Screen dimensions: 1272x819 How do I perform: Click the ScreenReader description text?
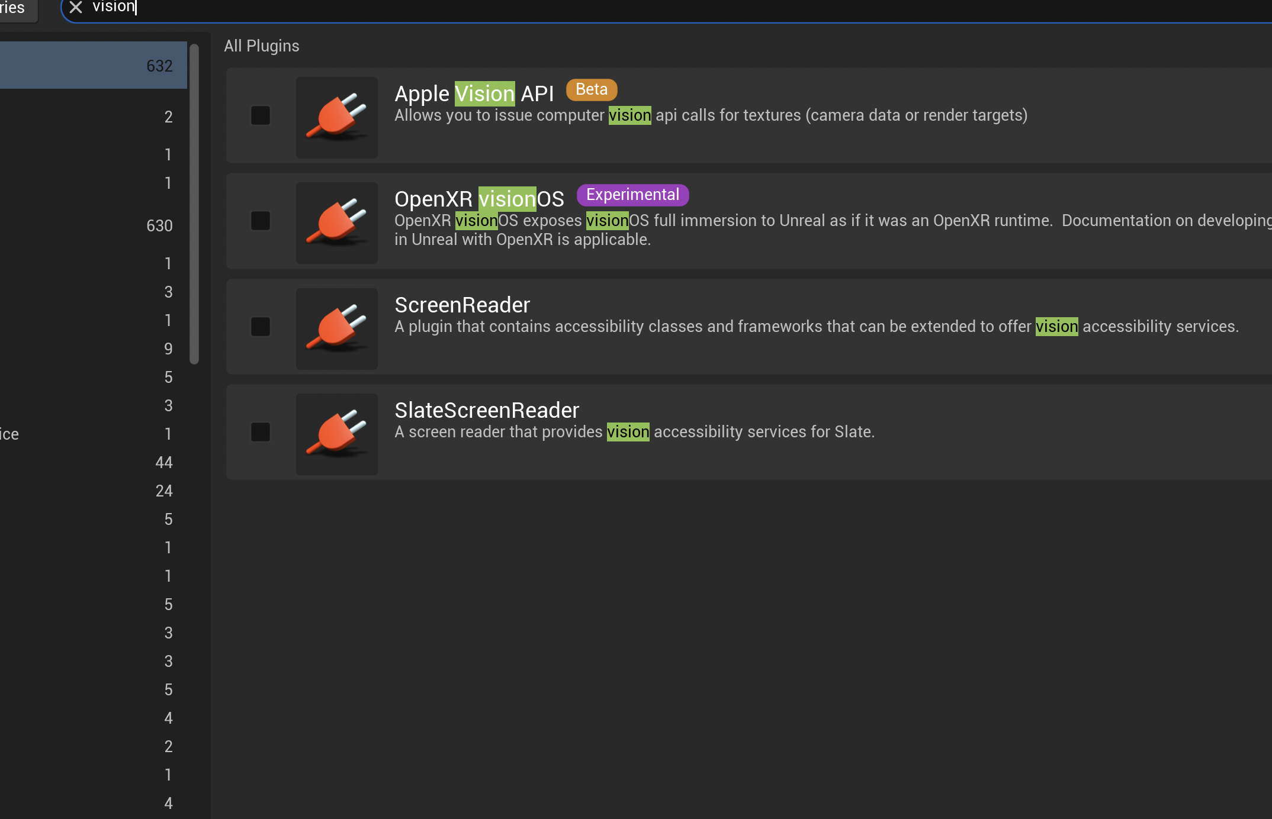[x=817, y=327]
